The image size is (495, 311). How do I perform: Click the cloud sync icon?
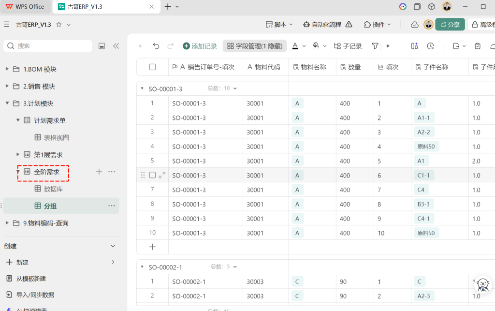pos(414,25)
